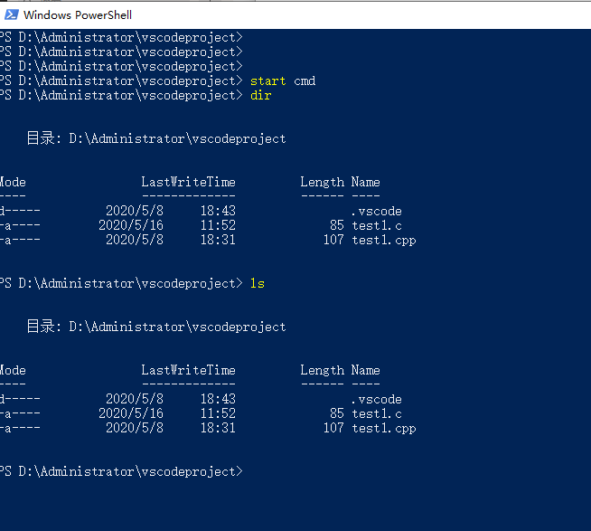This screenshot has width=591, height=531.
Task: Click the yellow 'dir' command
Action: (261, 96)
